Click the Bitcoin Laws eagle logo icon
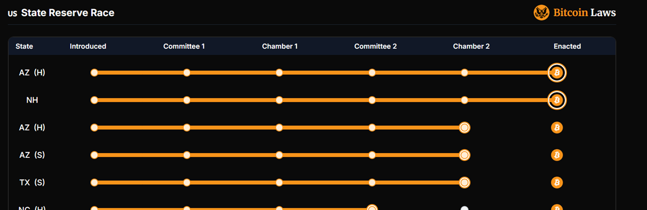This screenshot has width=647, height=210. 541,13
